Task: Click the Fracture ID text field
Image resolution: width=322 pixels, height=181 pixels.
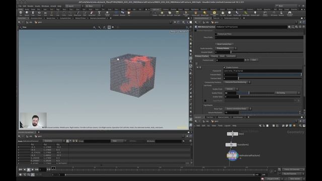Action: [x=263, y=71]
